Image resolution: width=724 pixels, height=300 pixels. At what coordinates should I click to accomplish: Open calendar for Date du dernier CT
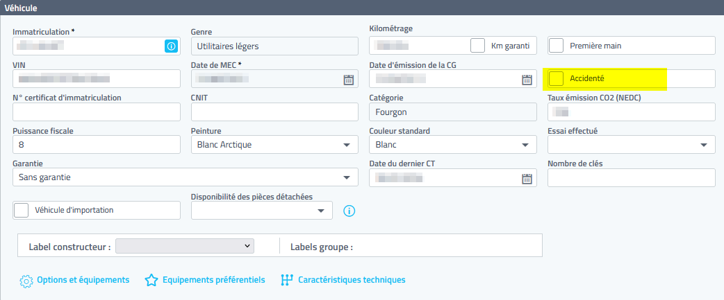click(527, 178)
